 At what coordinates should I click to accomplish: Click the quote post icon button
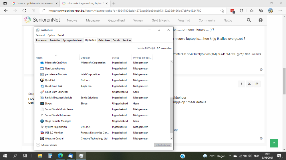249,84
